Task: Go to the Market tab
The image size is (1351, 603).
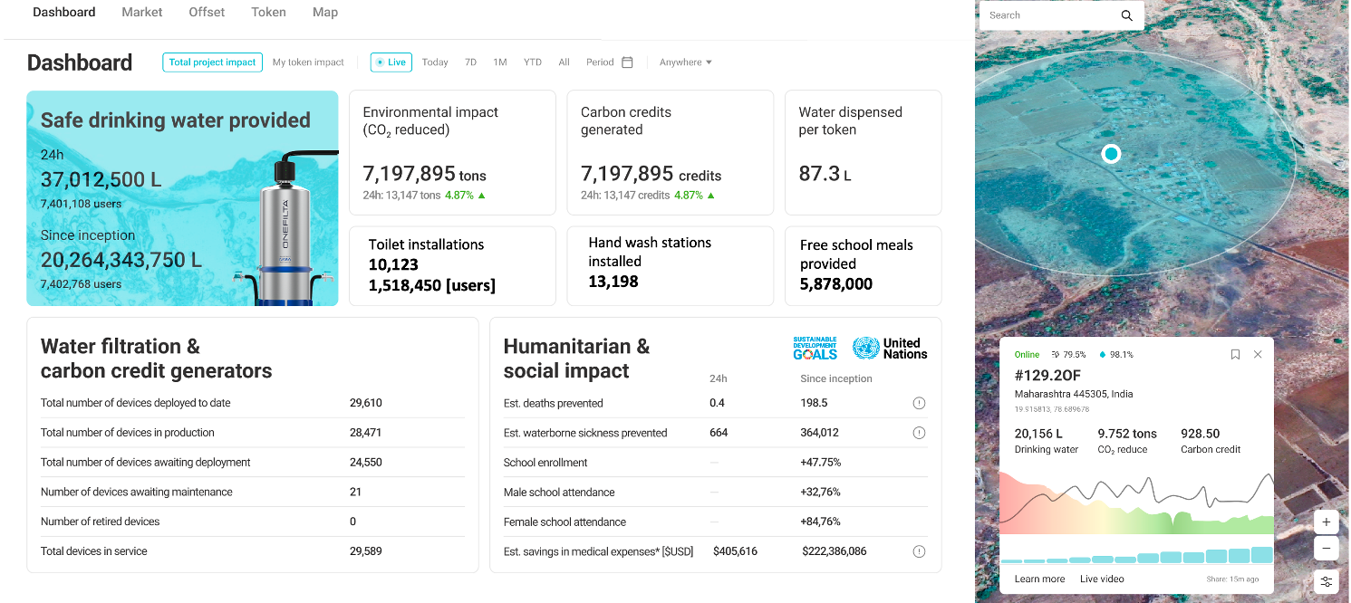Action: pyautogui.click(x=142, y=13)
